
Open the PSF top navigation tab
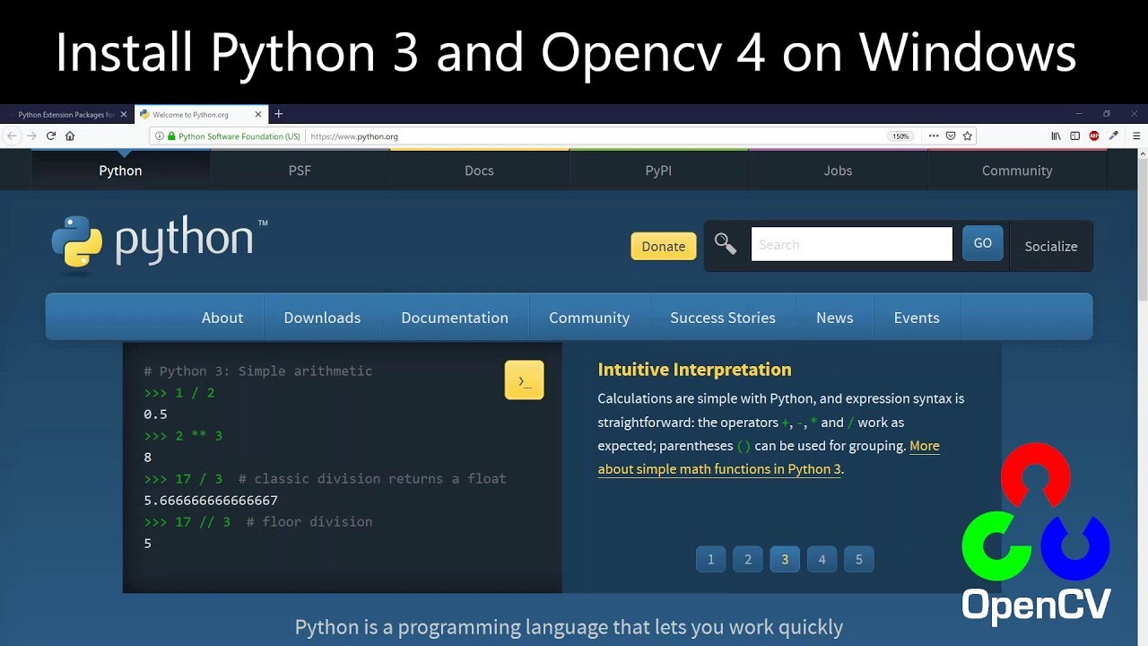300,170
